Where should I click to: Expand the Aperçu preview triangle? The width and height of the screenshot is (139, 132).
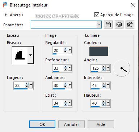pyautogui.click(x=5, y=15)
